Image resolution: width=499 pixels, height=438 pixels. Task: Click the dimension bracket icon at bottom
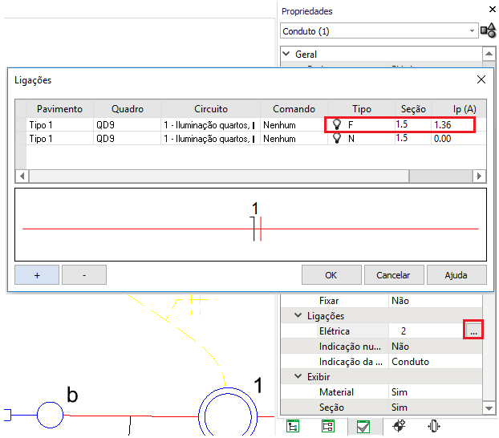434,427
